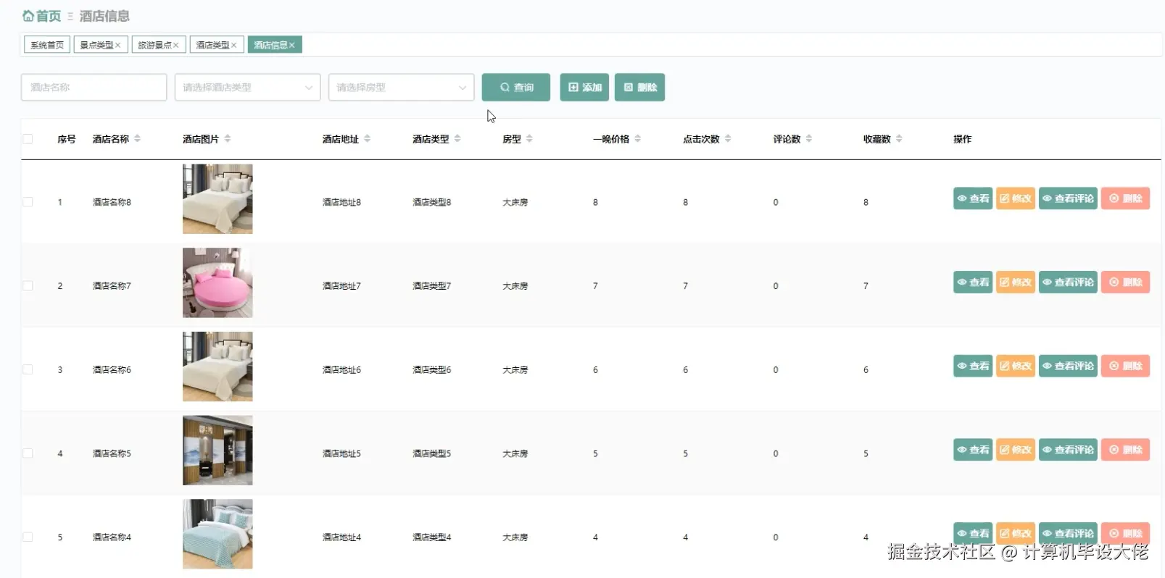The image size is (1165, 578).
Task: Open the 酒店名称8 room image
Action: (217, 199)
